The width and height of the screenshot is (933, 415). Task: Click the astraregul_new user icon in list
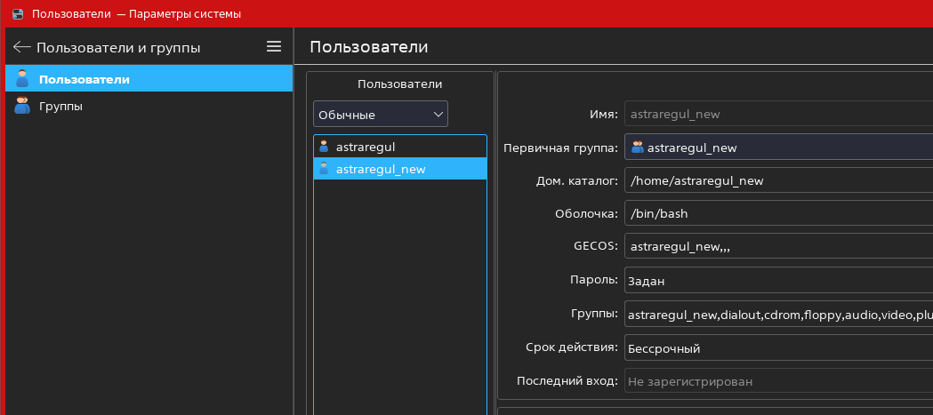(x=324, y=169)
